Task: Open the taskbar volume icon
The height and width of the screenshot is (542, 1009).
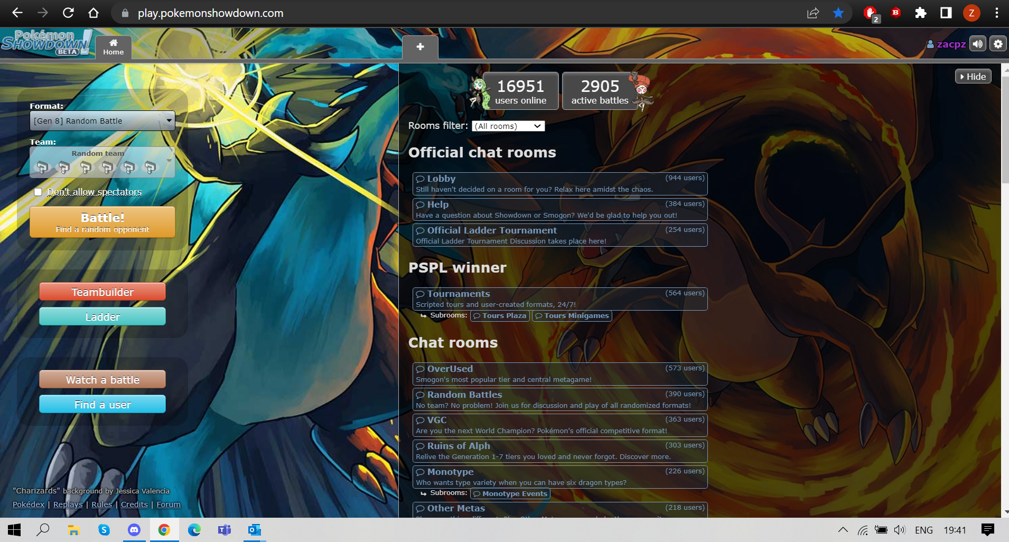Action: click(900, 530)
